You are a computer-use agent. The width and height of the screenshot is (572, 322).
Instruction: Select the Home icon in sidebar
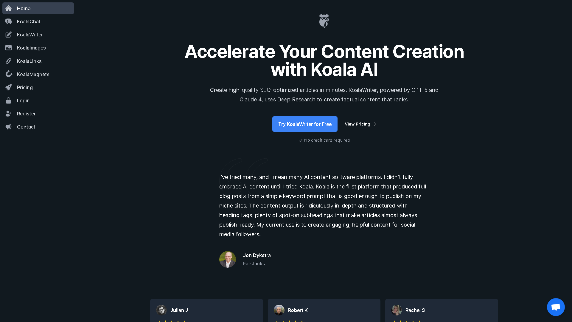point(8,8)
